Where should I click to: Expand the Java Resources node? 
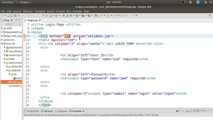point(4,51)
